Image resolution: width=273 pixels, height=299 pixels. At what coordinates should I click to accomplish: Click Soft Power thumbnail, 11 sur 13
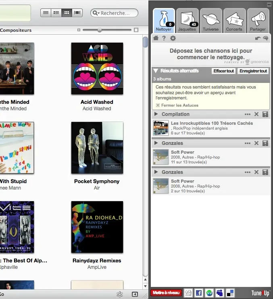coord(161,157)
